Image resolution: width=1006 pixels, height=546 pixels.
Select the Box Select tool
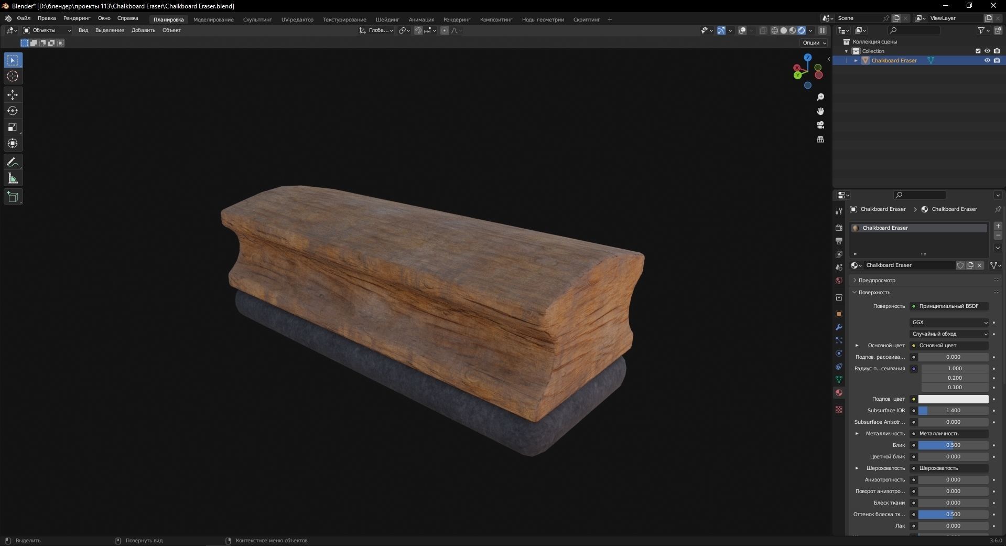click(x=13, y=60)
